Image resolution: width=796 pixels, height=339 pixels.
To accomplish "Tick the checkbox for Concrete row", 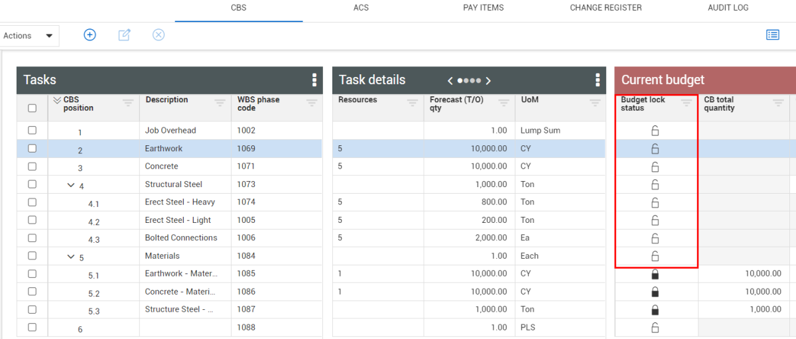I will coord(32,167).
